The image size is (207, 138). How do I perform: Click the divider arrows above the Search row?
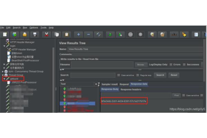coord(62,70)
